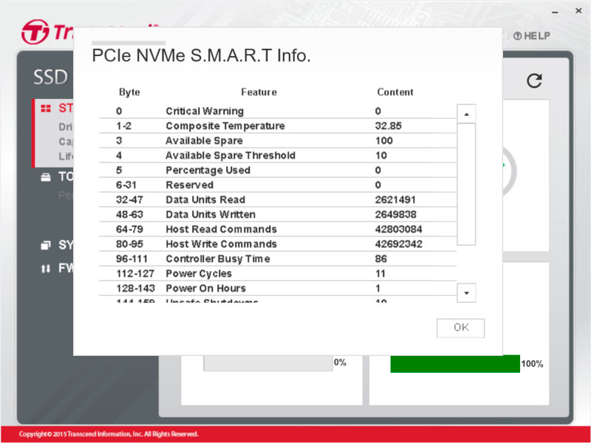Screen dimensions: 591x443
Task: Click the green 100% progress bar
Action: (x=455, y=364)
